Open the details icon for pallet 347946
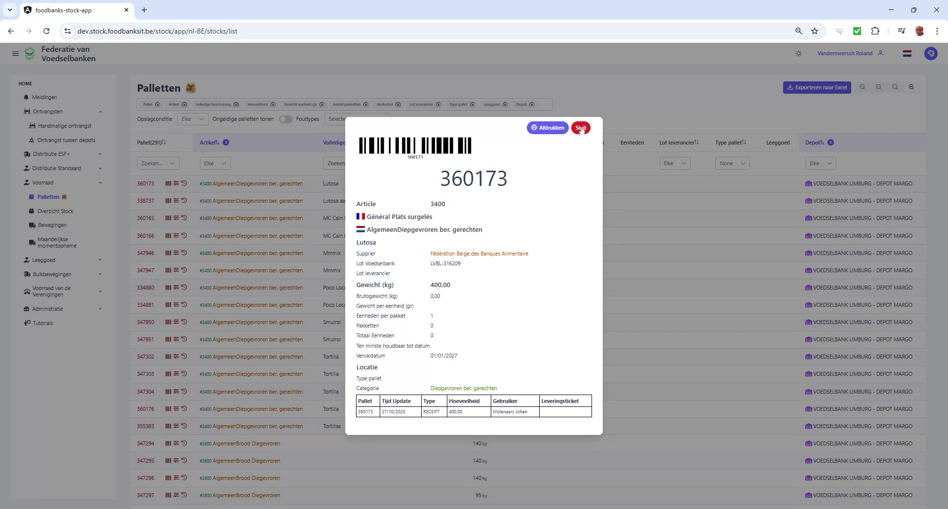The image size is (948, 509). tap(176, 253)
